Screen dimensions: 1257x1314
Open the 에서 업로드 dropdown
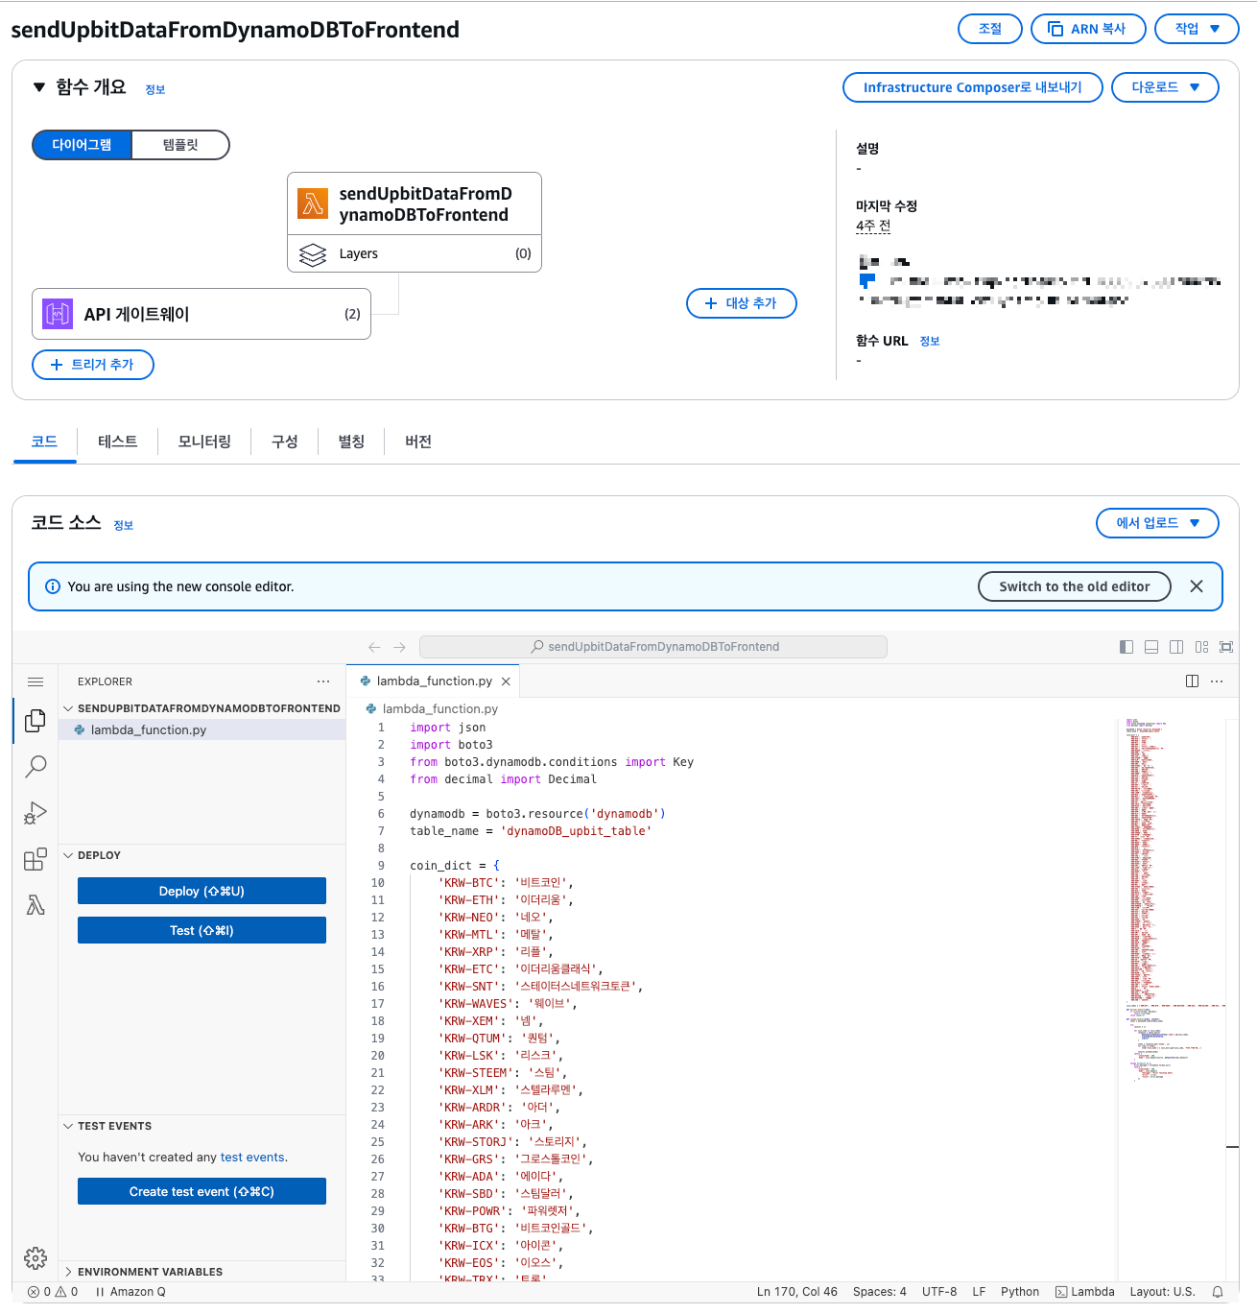click(x=1157, y=523)
